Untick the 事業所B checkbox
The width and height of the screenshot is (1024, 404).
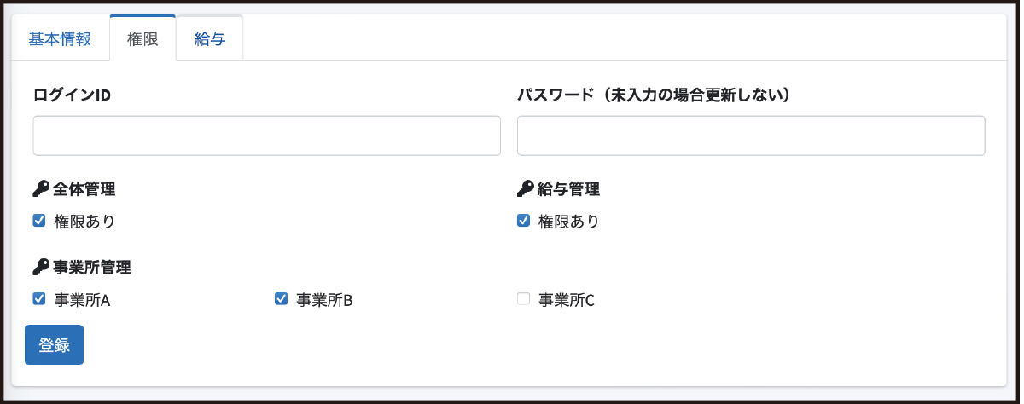click(x=281, y=299)
